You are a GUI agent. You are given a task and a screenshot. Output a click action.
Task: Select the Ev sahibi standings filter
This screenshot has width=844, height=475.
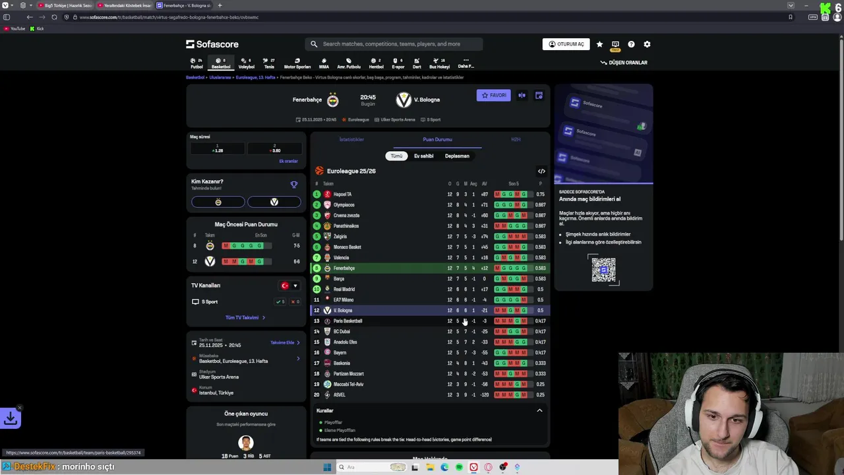(x=424, y=156)
